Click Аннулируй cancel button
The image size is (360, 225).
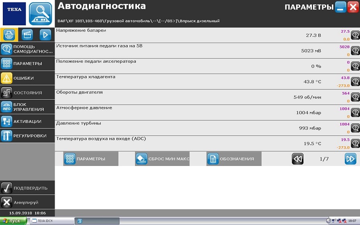click(x=27, y=202)
